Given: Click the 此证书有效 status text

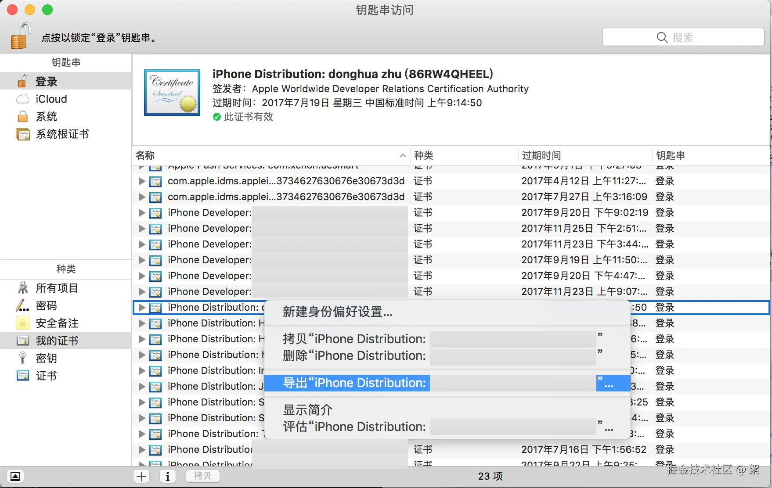Looking at the screenshot, I should pos(249,117).
